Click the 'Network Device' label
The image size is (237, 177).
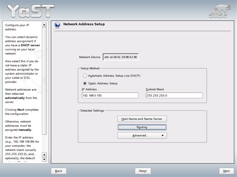90,57
